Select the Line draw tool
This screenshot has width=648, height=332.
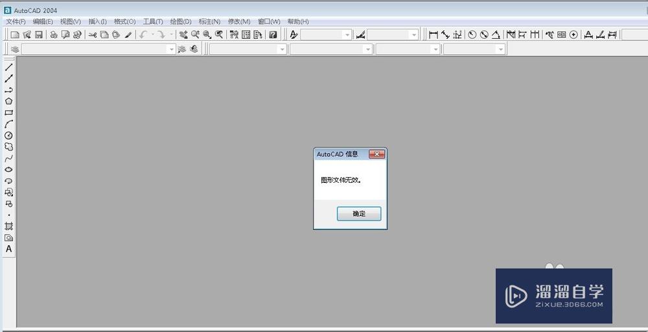pos(8,67)
